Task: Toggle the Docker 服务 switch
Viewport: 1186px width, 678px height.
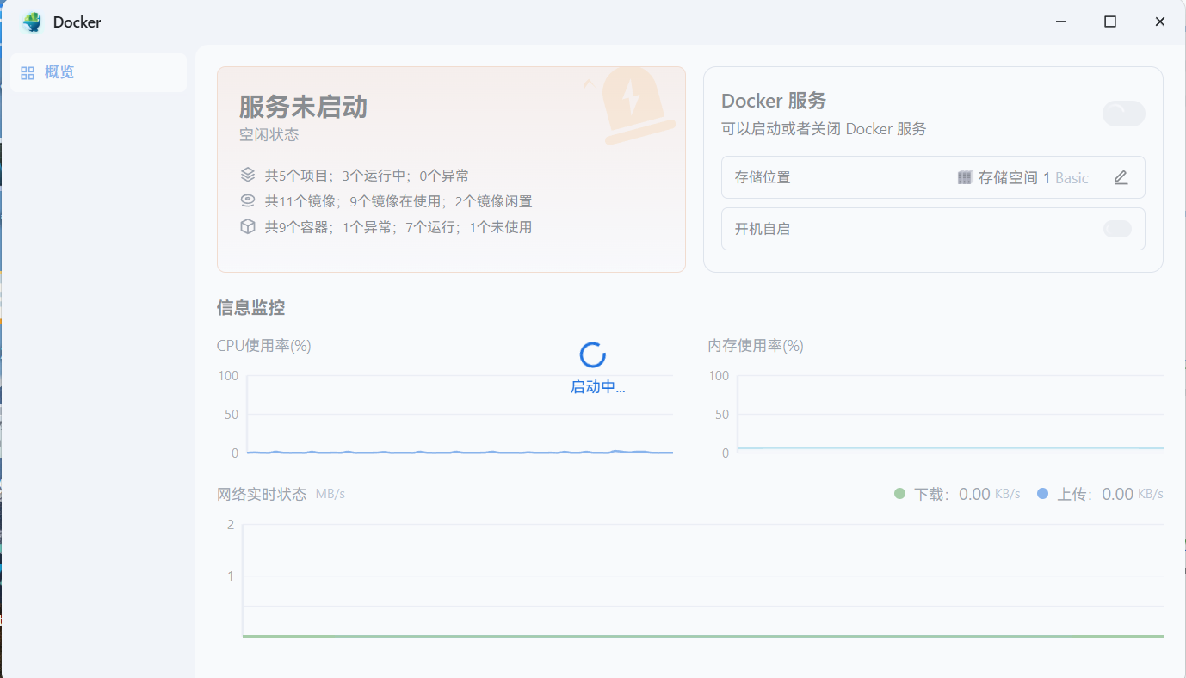Action: pos(1124,114)
